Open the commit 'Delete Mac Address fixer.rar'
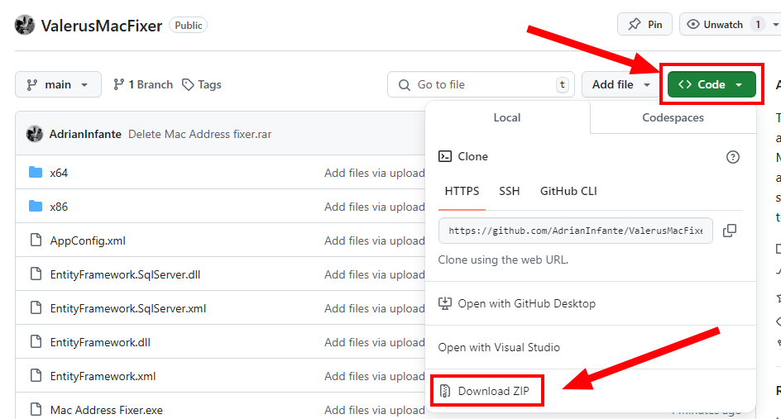Screen dimensions: 781x419 (x=199, y=134)
